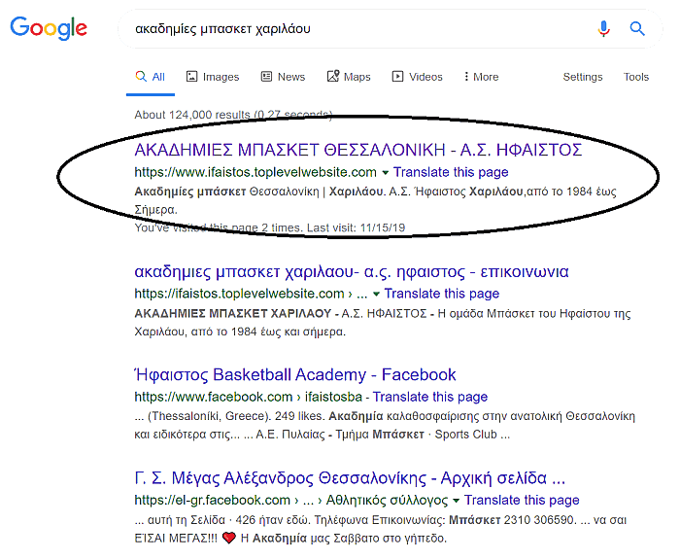Expand dropdown arrow beside Αθλητικός σύλλογος
680x559 pixels.
[x=456, y=501]
